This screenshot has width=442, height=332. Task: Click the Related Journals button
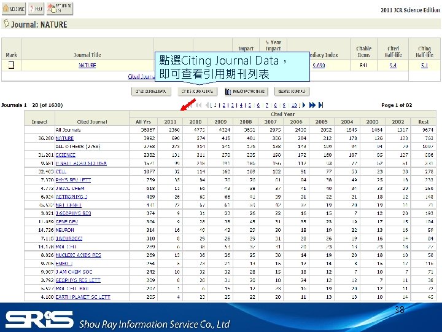point(292,91)
